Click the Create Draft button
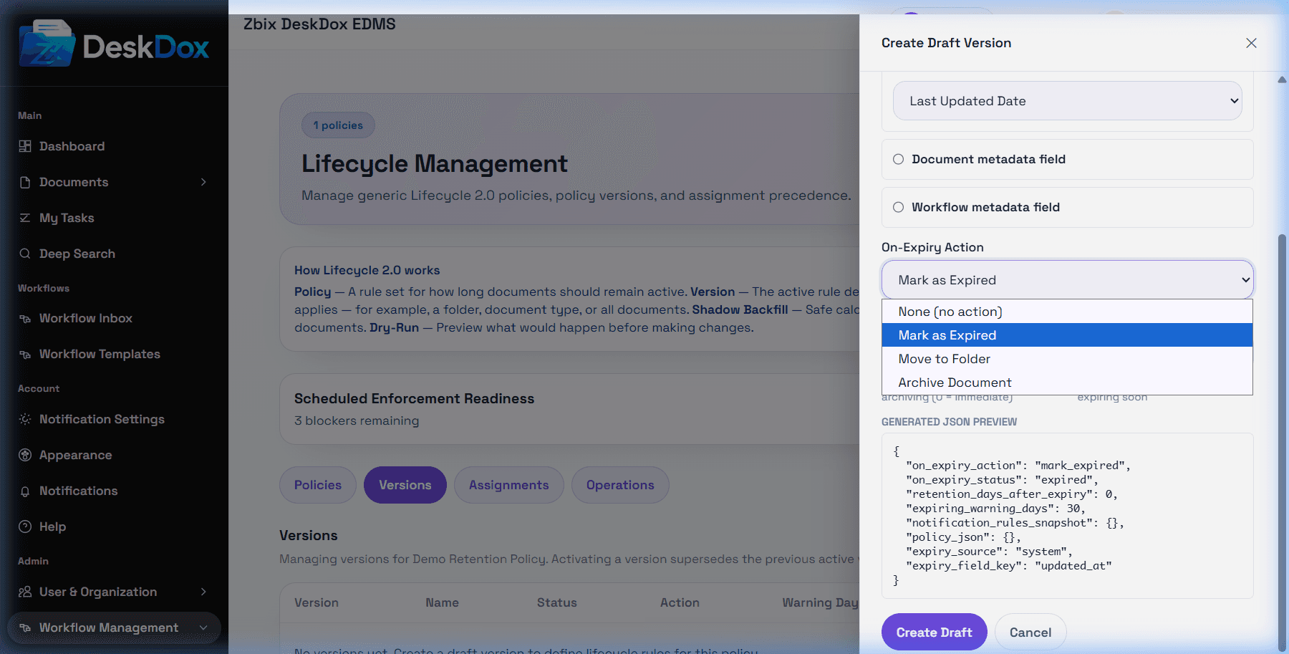 tap(935, 633)
